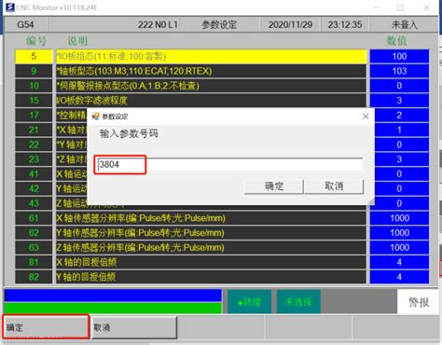Select the I/O板数字滤波程度 description row
The height and width of the screenshot is (345, 442).
[211, 101]
